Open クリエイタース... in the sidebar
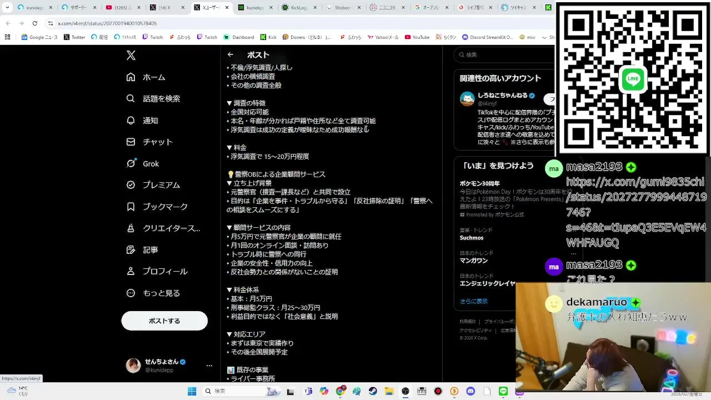This screenshot has height=400, width=711. point(163,228)
